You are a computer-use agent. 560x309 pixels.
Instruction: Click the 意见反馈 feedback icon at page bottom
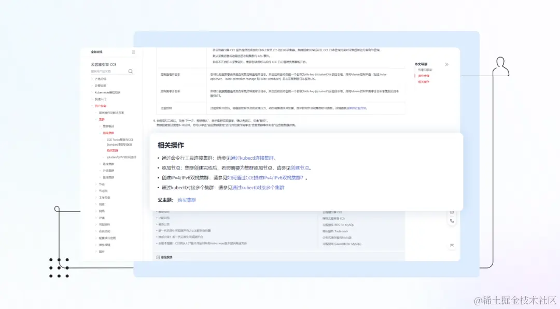pyautogui.click(x=159, y=257)
